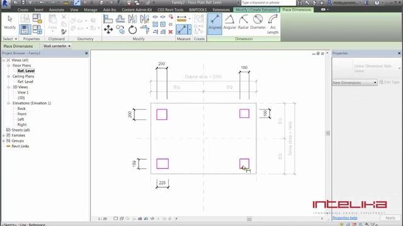Open the Ref. Level floor plan view
The image size is (403, 226).
tap(26, 71)
